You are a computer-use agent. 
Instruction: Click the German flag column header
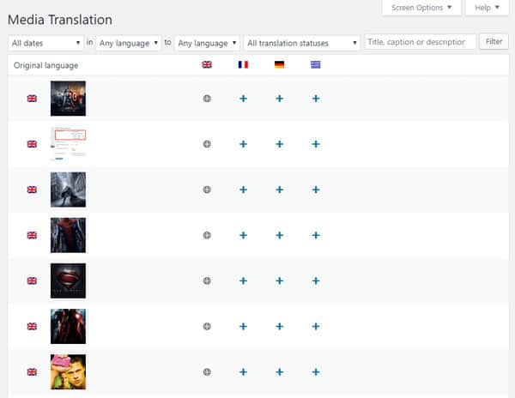pos(279,64)
